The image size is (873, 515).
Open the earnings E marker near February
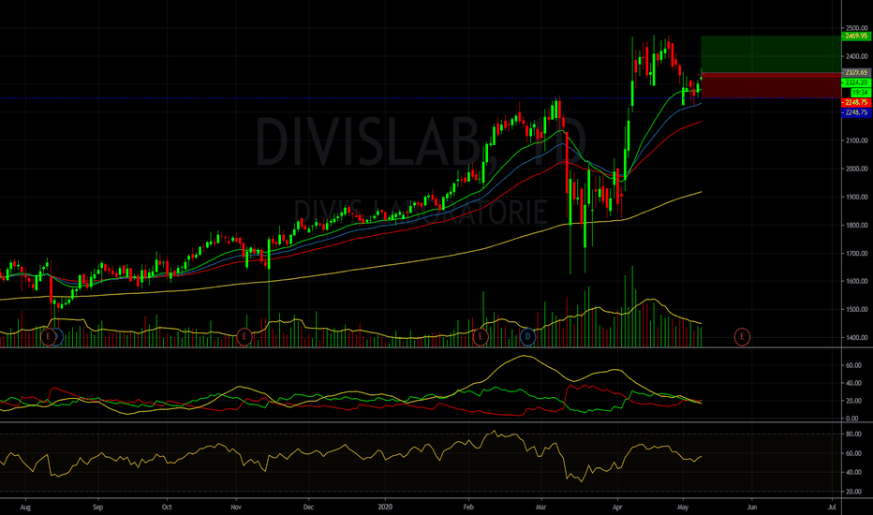tap(480, 336)
